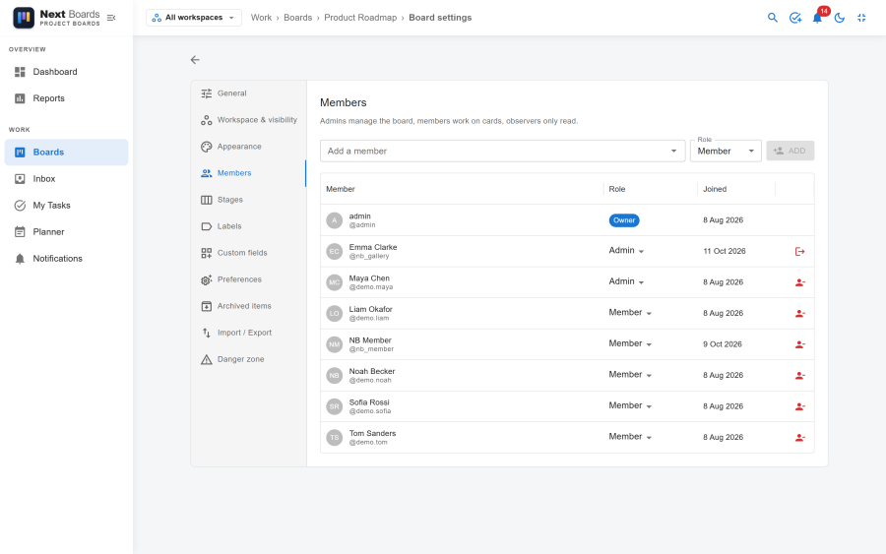Viewport: 886px width, 554px height.
Task: Click Emma Clarke's EC avatar
Action: tap(335, 251)
